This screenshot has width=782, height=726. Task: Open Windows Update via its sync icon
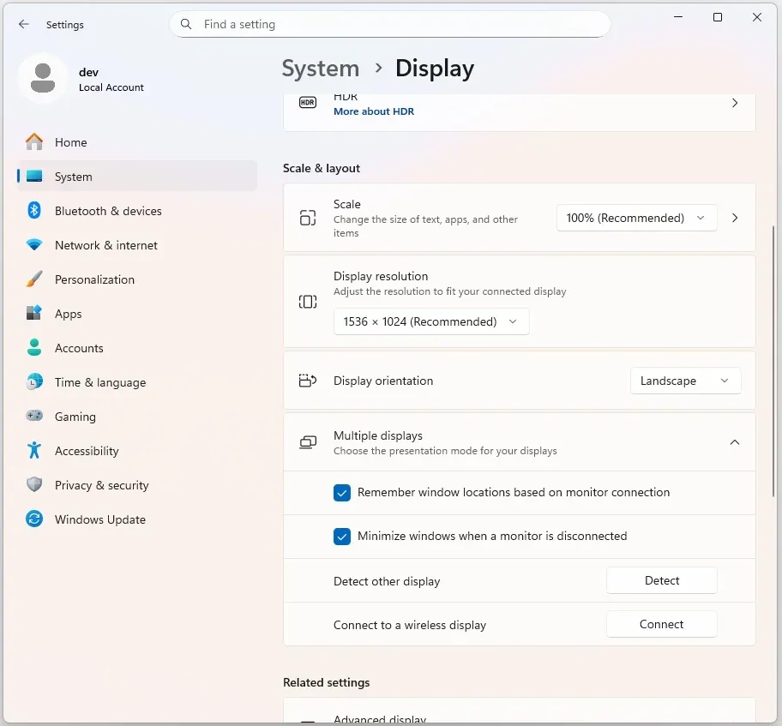coord(34,519)
